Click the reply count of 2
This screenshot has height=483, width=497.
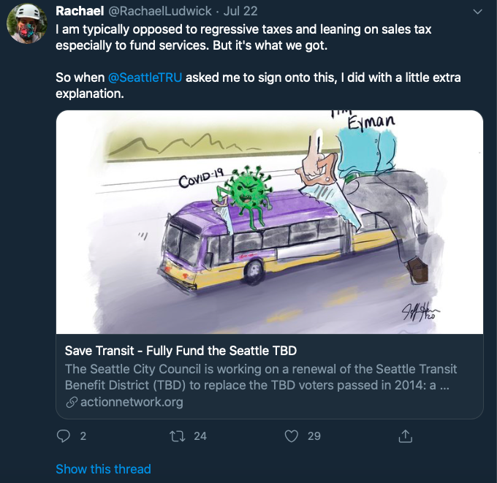(x=83, y=436)
